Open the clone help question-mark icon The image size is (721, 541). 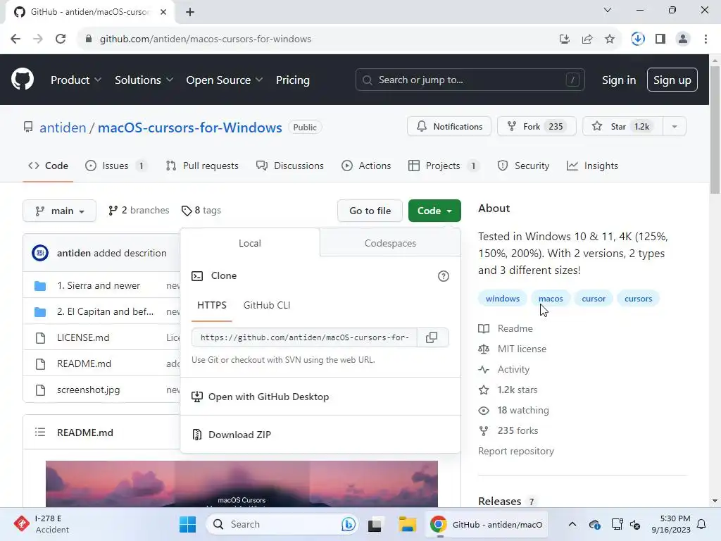click(x=444, y=276)
